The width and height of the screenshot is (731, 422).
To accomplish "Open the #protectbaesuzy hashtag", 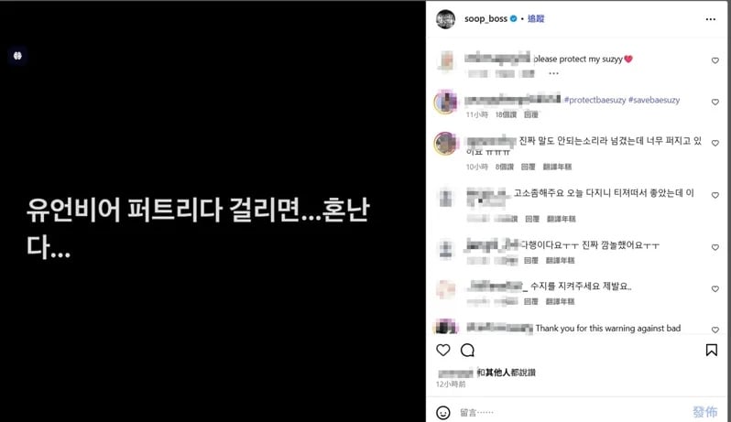I will [x=595, y=100].
